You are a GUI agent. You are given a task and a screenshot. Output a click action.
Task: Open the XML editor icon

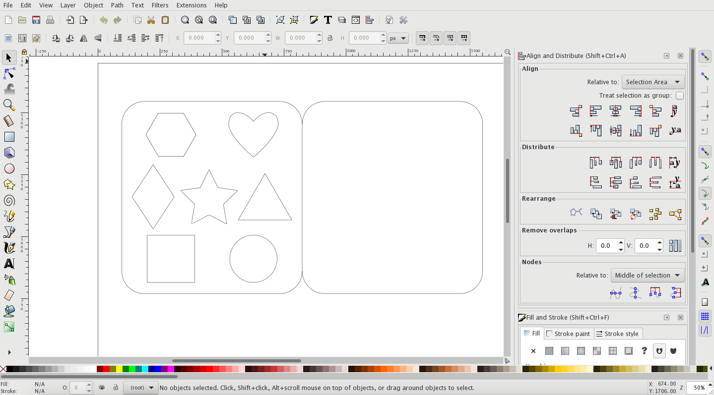(x=356, y=20)
